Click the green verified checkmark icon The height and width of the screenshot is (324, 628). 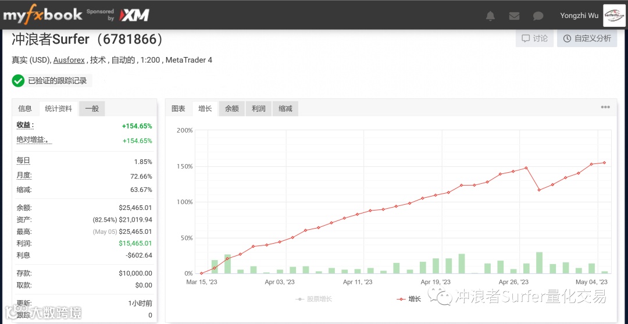coord(17,80)
